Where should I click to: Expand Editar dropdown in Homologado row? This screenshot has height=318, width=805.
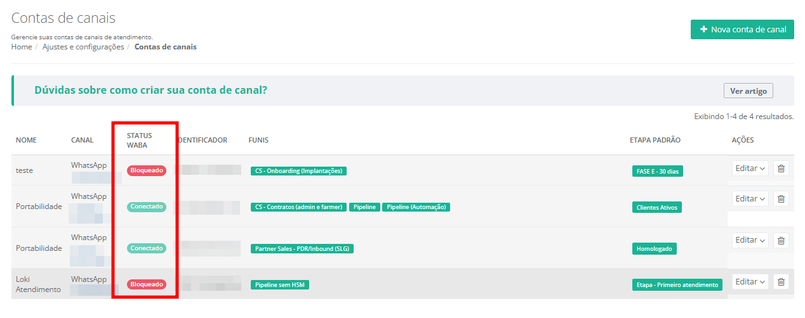tap(750, 241)
